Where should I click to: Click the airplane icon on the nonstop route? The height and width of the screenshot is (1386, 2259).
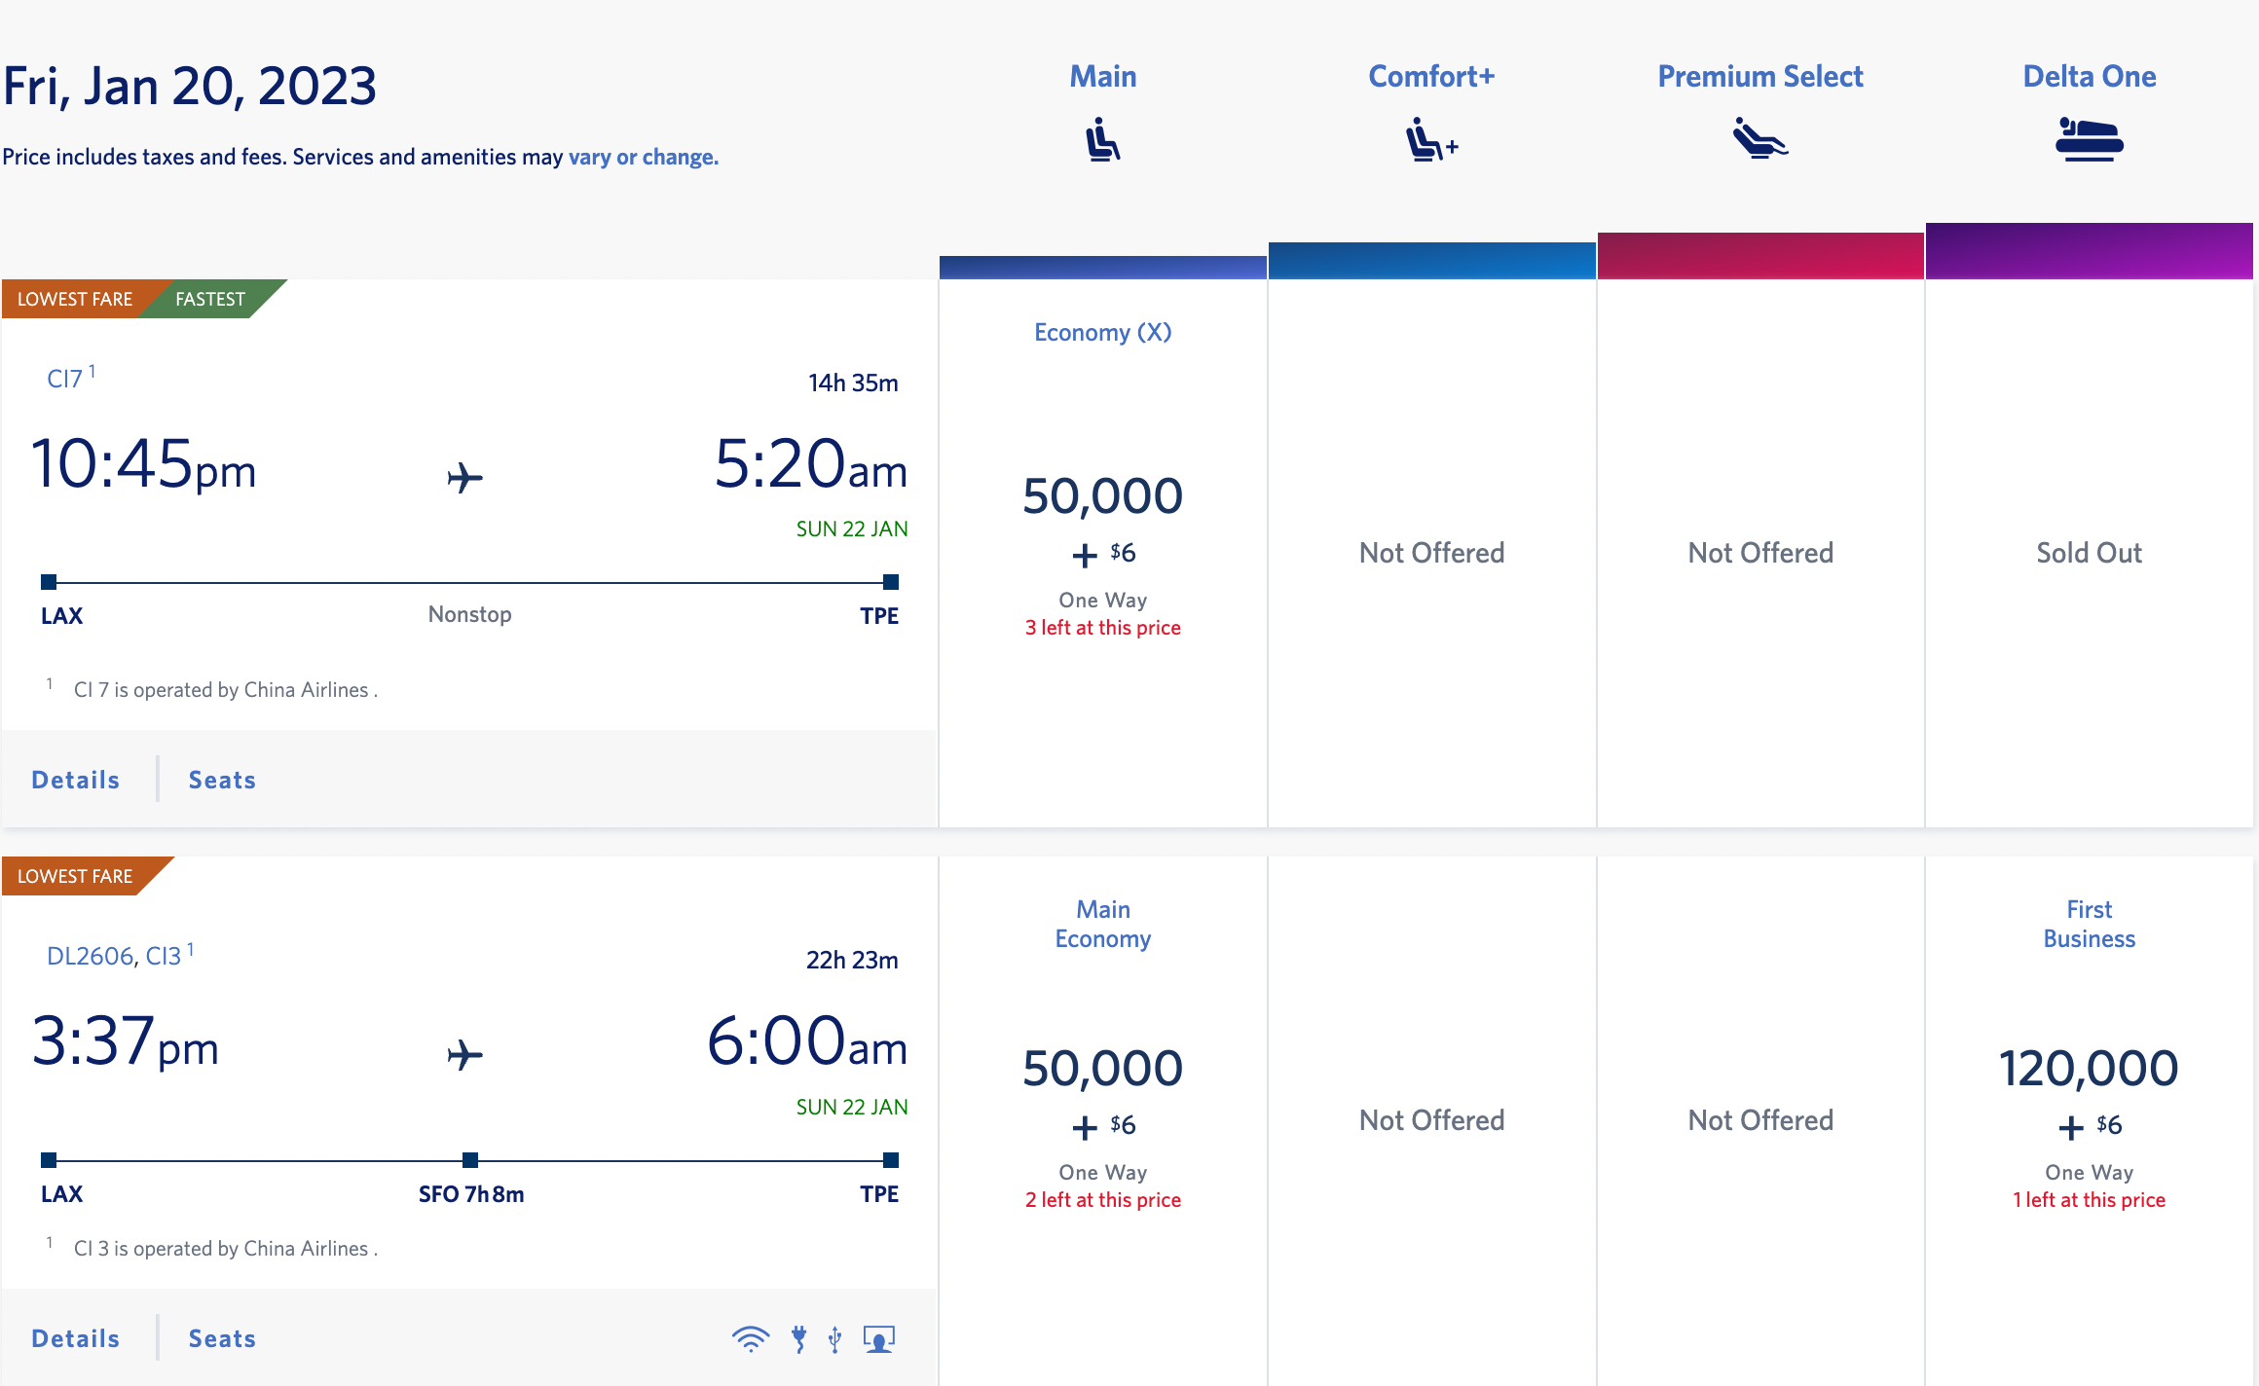[465, 476]
